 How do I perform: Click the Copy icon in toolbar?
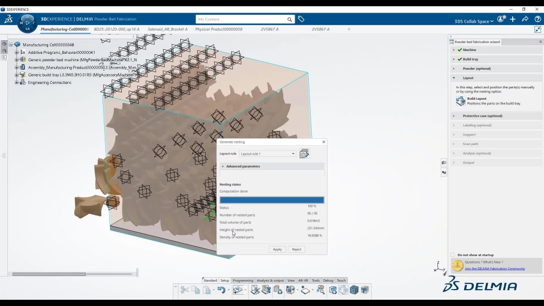coord(195,290)
